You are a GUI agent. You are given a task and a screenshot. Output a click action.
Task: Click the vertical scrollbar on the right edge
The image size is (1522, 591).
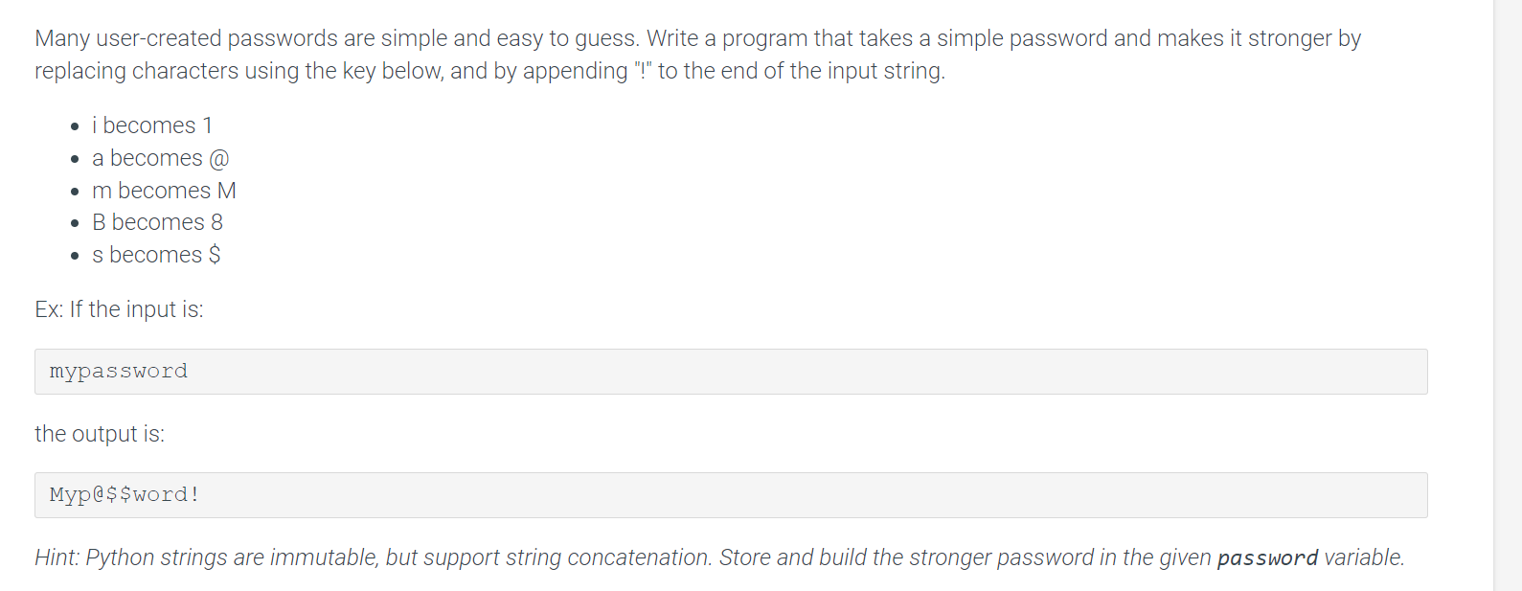pos(1508,295)
